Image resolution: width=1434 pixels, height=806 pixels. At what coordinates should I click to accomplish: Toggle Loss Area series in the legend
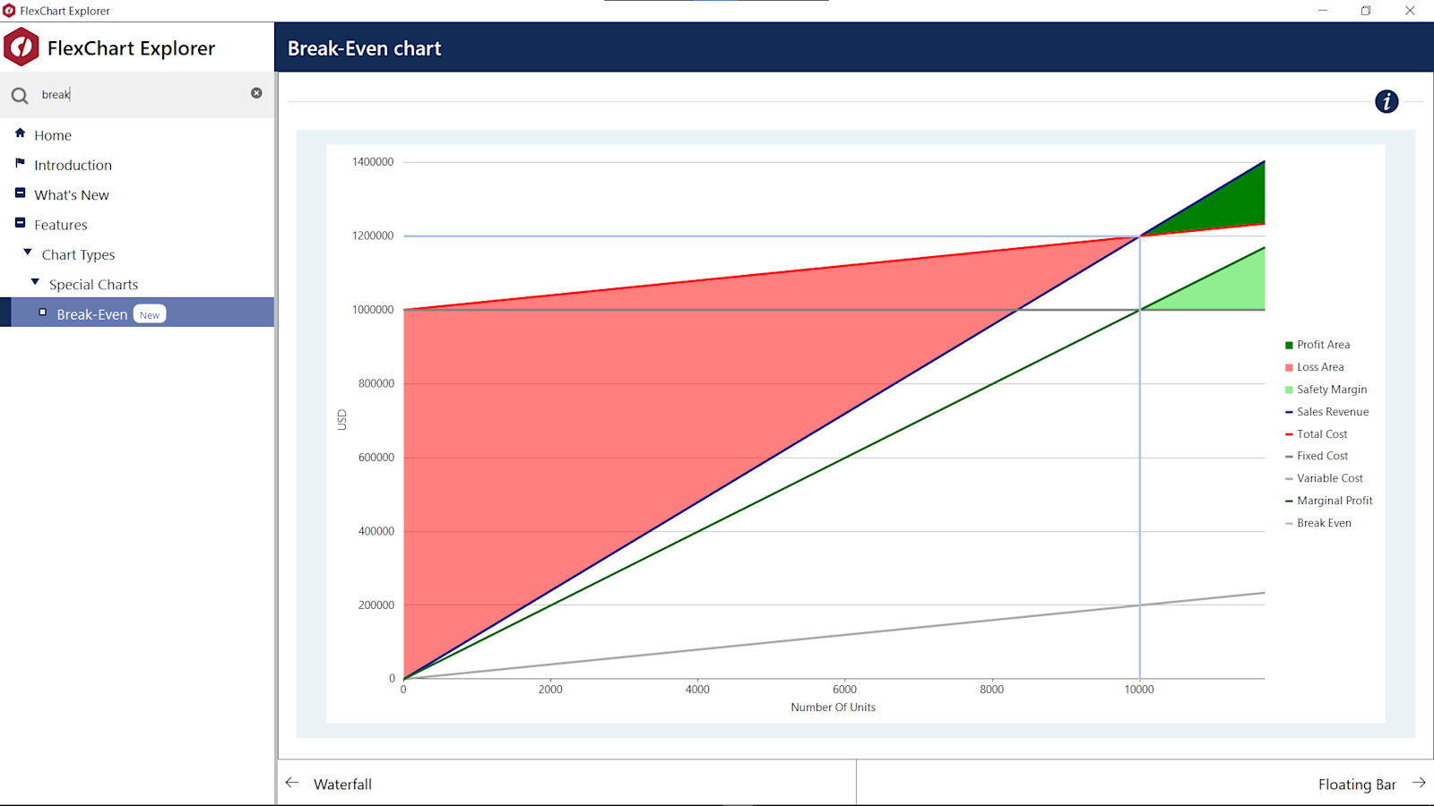click(x=1315, y=367)
